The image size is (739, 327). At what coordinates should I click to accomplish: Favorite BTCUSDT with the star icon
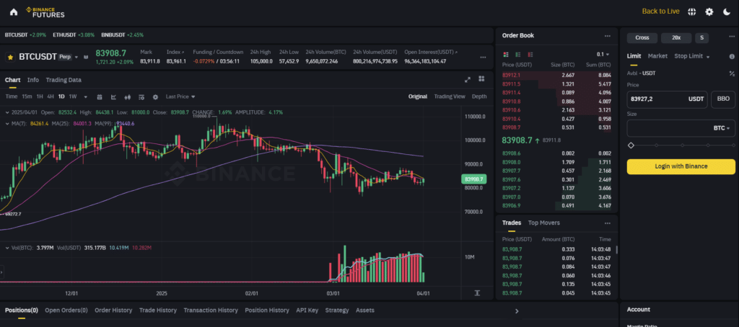10,57
